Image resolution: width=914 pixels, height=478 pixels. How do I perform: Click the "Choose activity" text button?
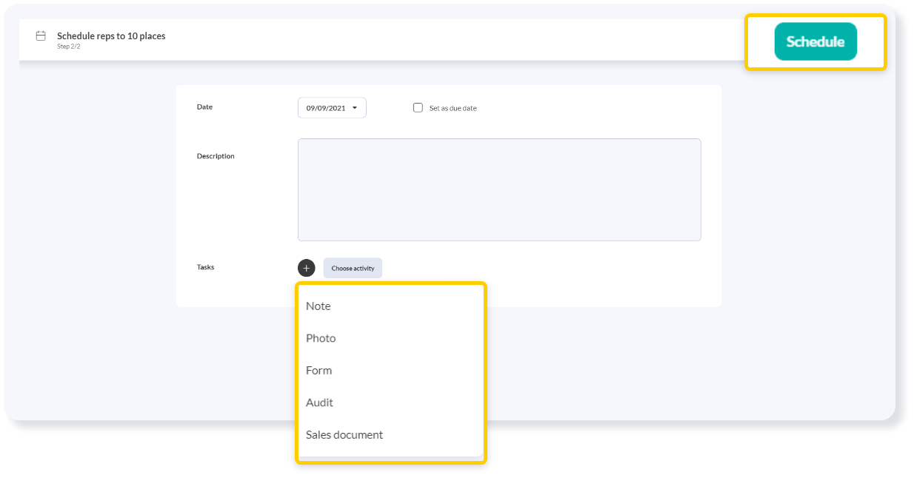tap(353, 267)
